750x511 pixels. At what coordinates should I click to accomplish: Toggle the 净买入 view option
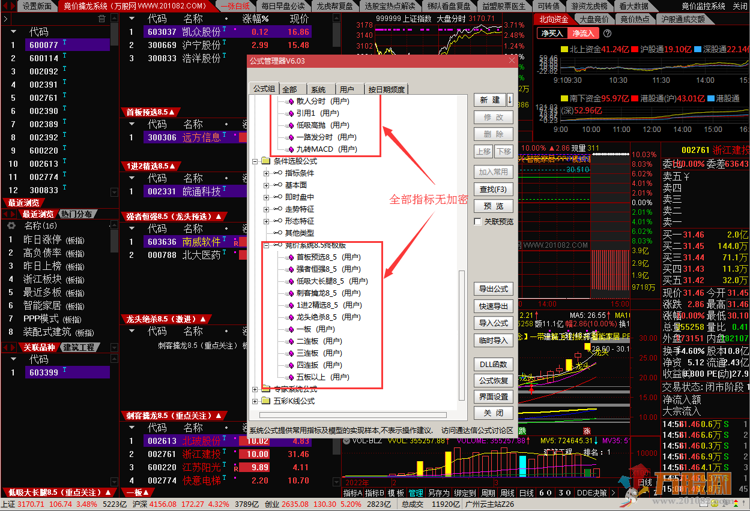(552, 34)
